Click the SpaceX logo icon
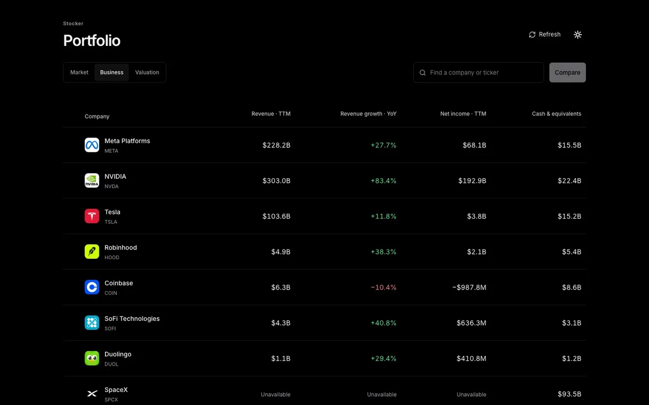 tap(92, 394)
